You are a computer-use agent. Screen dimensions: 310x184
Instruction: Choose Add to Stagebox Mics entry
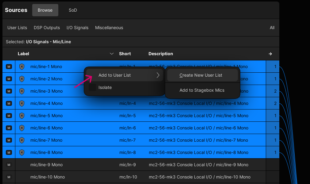pyautogui.click(x=203, y=90)
